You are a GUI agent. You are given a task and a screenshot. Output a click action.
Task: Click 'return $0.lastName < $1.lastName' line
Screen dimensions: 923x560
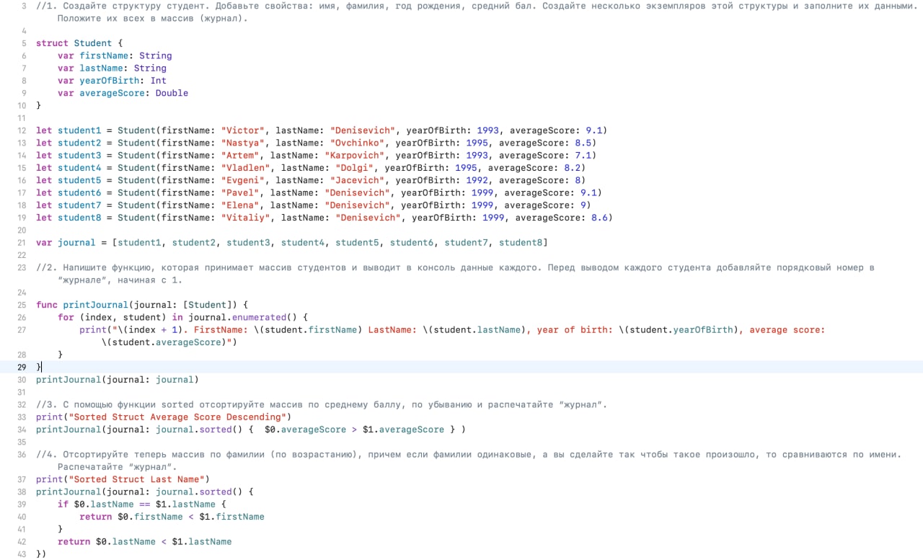pos(145,541)
